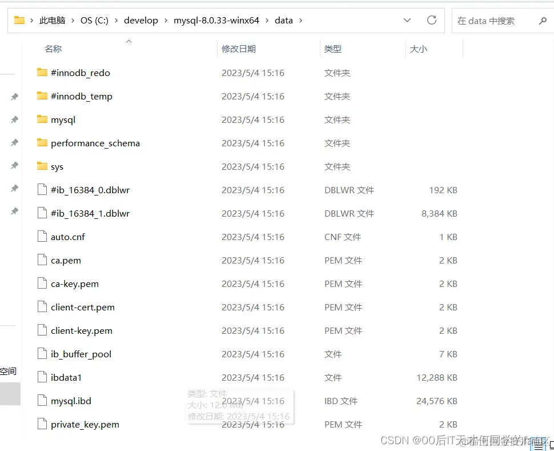Screen dimensions: 554x451
Task: Open the #innodb_redo folder icon
Action: 42,73
